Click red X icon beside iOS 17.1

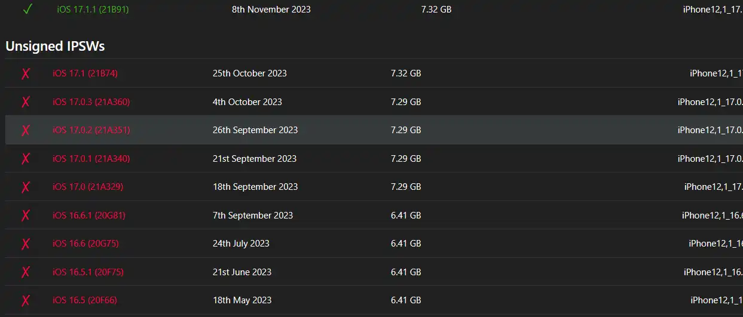point(26,73)
